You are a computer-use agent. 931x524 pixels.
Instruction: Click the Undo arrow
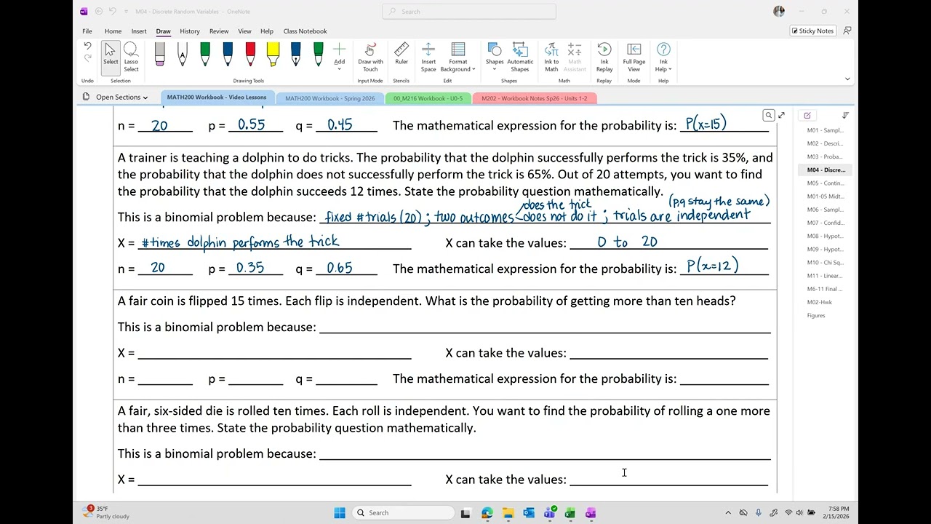point(87,47)
